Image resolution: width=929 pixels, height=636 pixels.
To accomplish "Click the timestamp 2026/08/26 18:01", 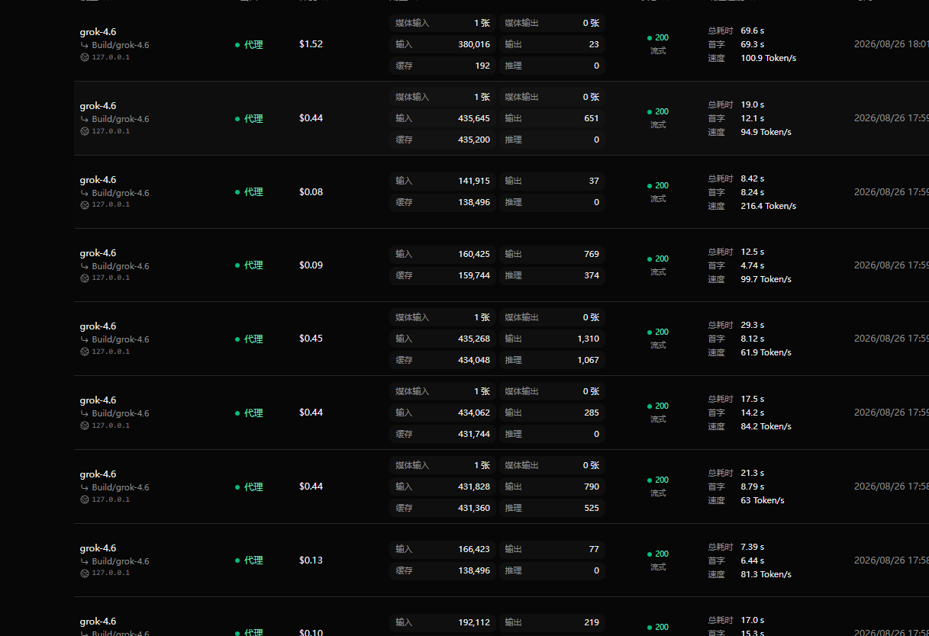I will (892, 44).
